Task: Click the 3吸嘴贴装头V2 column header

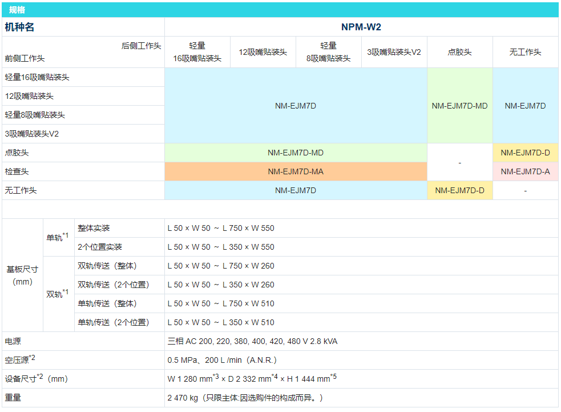Action: [394, 52]
